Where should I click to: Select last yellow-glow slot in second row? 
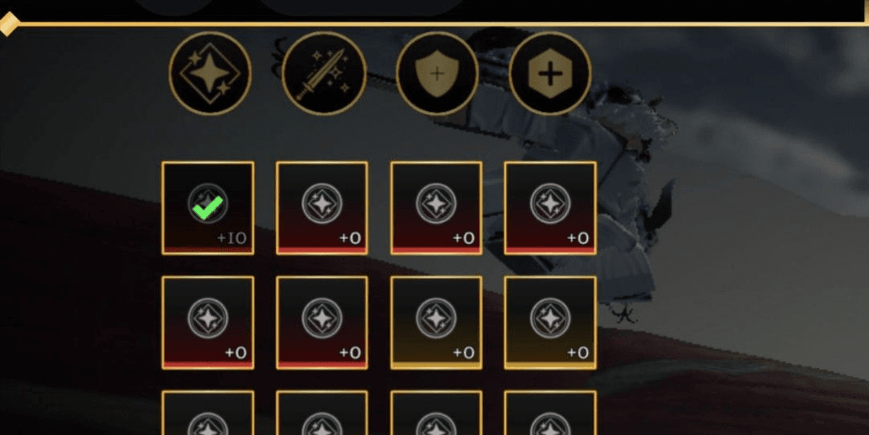tap(550, 322)
